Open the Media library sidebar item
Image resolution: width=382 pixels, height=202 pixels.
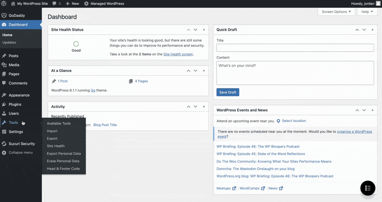[14, 65]
